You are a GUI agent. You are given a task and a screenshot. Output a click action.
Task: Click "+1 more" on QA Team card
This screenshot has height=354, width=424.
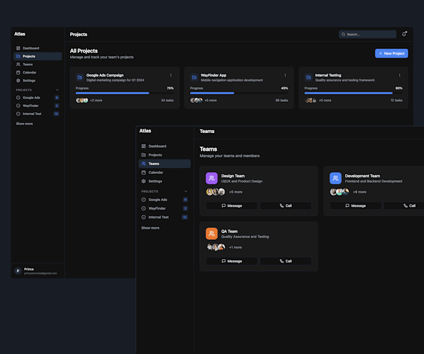(235, 247)
